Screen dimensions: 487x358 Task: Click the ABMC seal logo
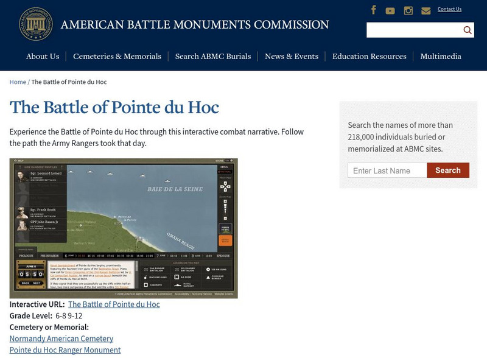(x=36, y=25)
